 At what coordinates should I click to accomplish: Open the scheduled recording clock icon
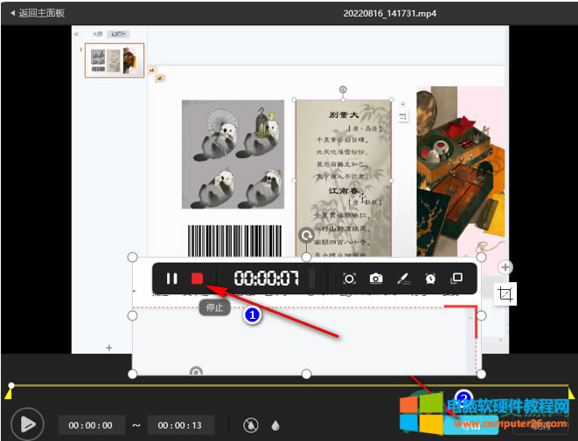click(x=430, y=279)
